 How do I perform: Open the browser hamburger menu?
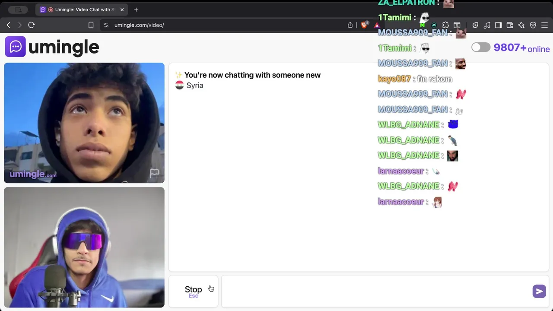(x=544, y=25)
